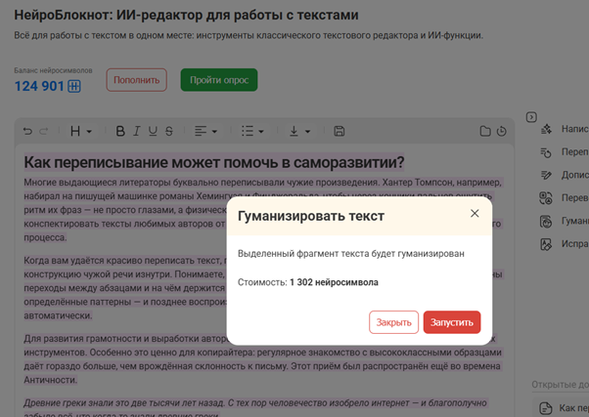589x417 pixels.
Task: Open the list style dropdown
Action: [252, 131]
